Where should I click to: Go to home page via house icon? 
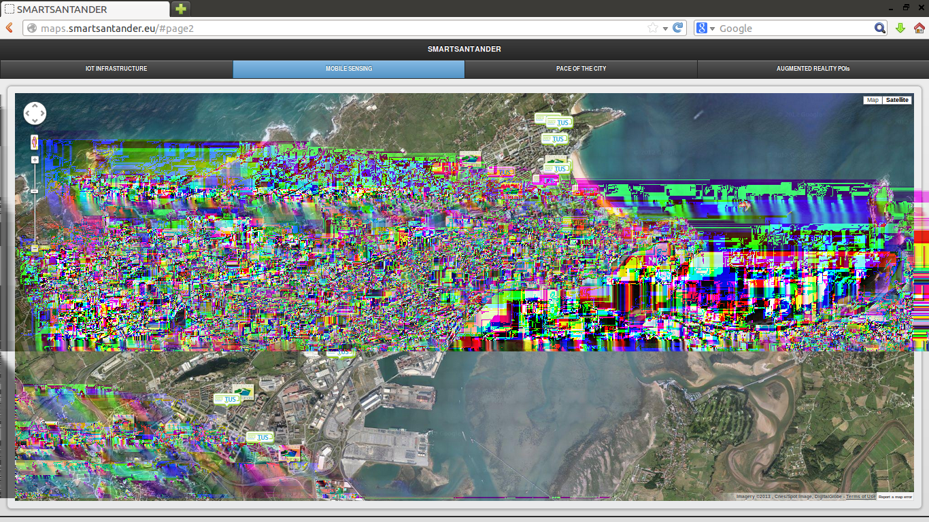(919, 28)
